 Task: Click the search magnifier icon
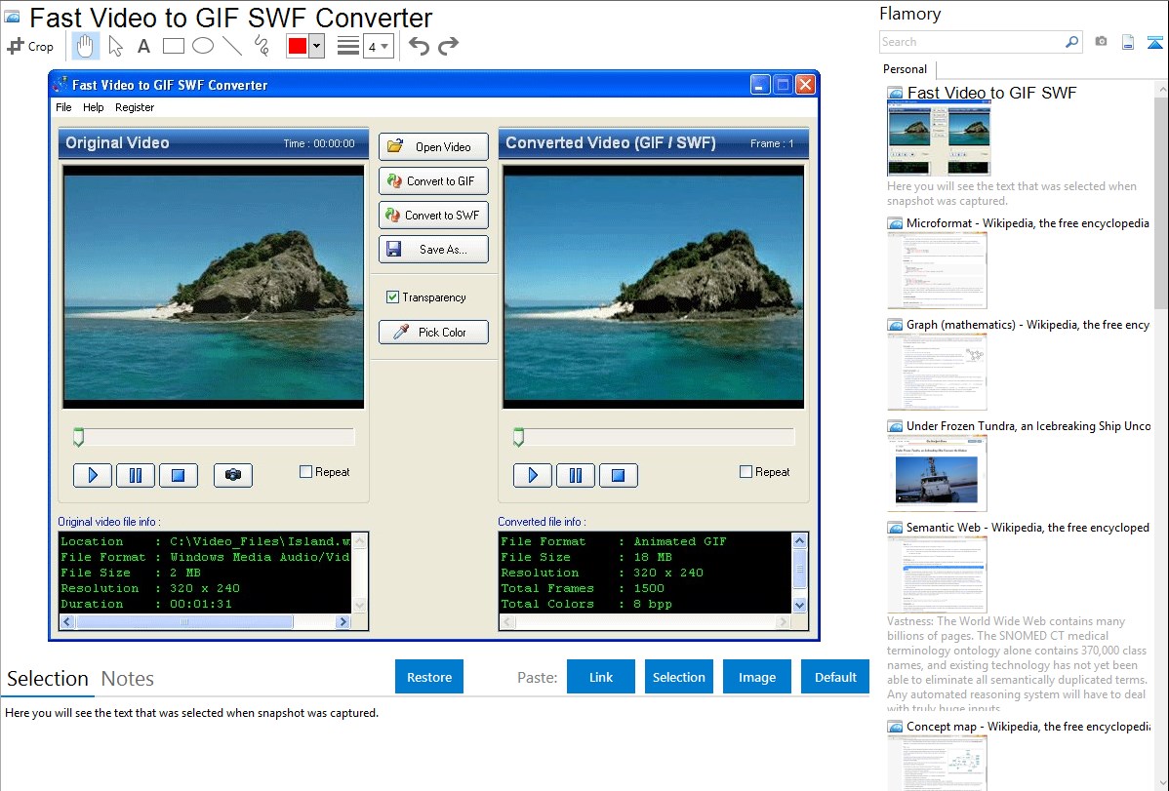pos(1072,42)
